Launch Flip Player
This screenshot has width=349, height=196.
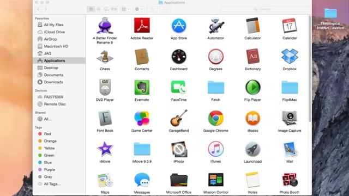(252, 87)
